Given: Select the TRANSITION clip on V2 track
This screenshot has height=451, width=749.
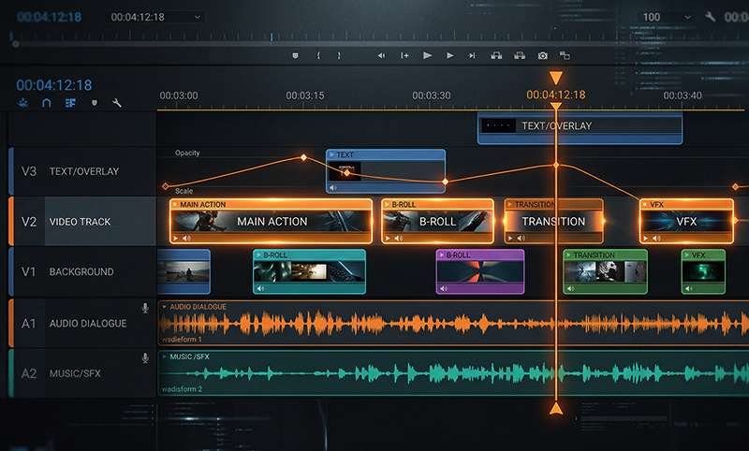Looking at the screenshot, I should coord(552,222).
